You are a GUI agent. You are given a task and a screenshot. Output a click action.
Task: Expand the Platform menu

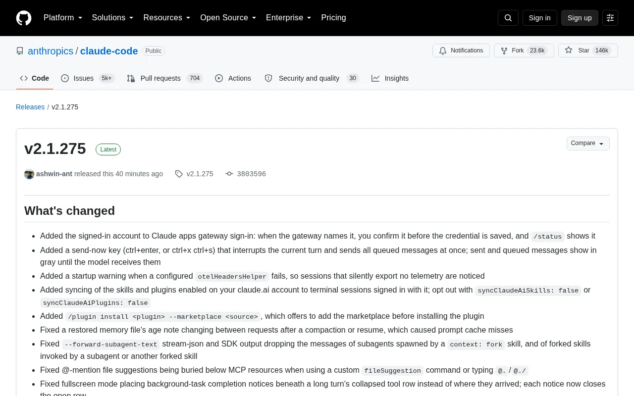(x=63, y=18)
